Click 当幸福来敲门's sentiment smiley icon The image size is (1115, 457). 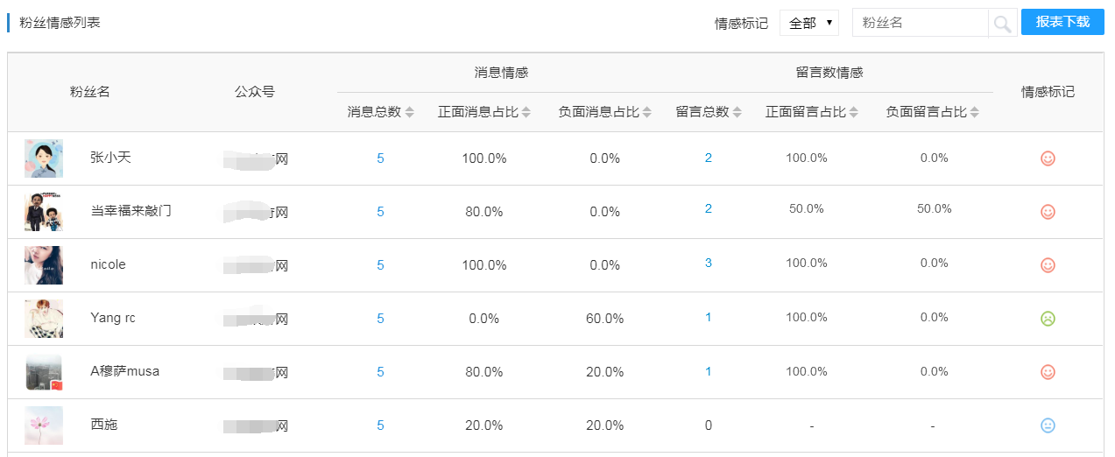point(1048,212)
